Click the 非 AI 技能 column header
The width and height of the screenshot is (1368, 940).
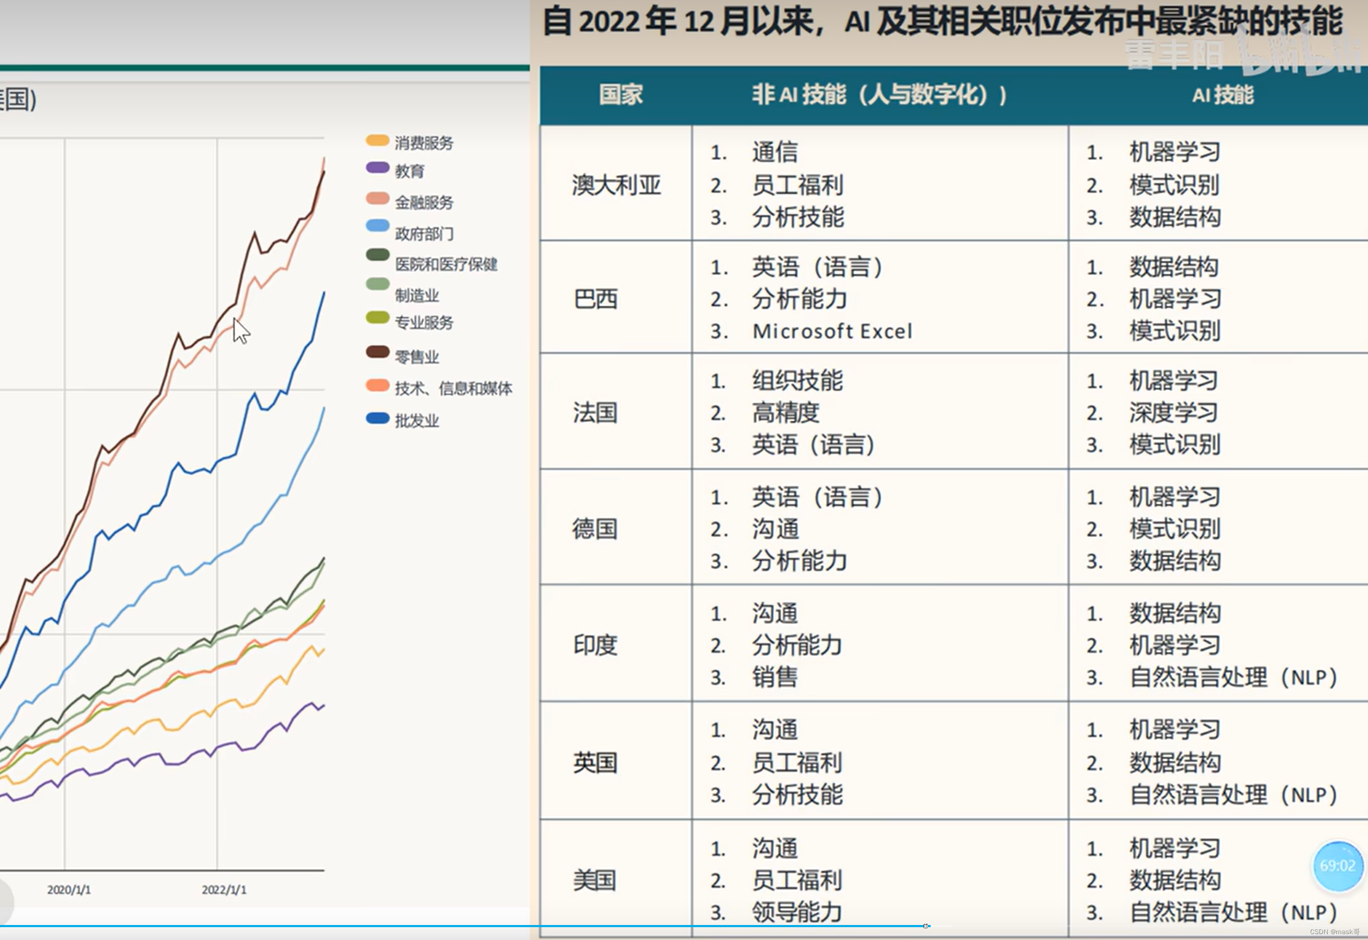point(879,95)
